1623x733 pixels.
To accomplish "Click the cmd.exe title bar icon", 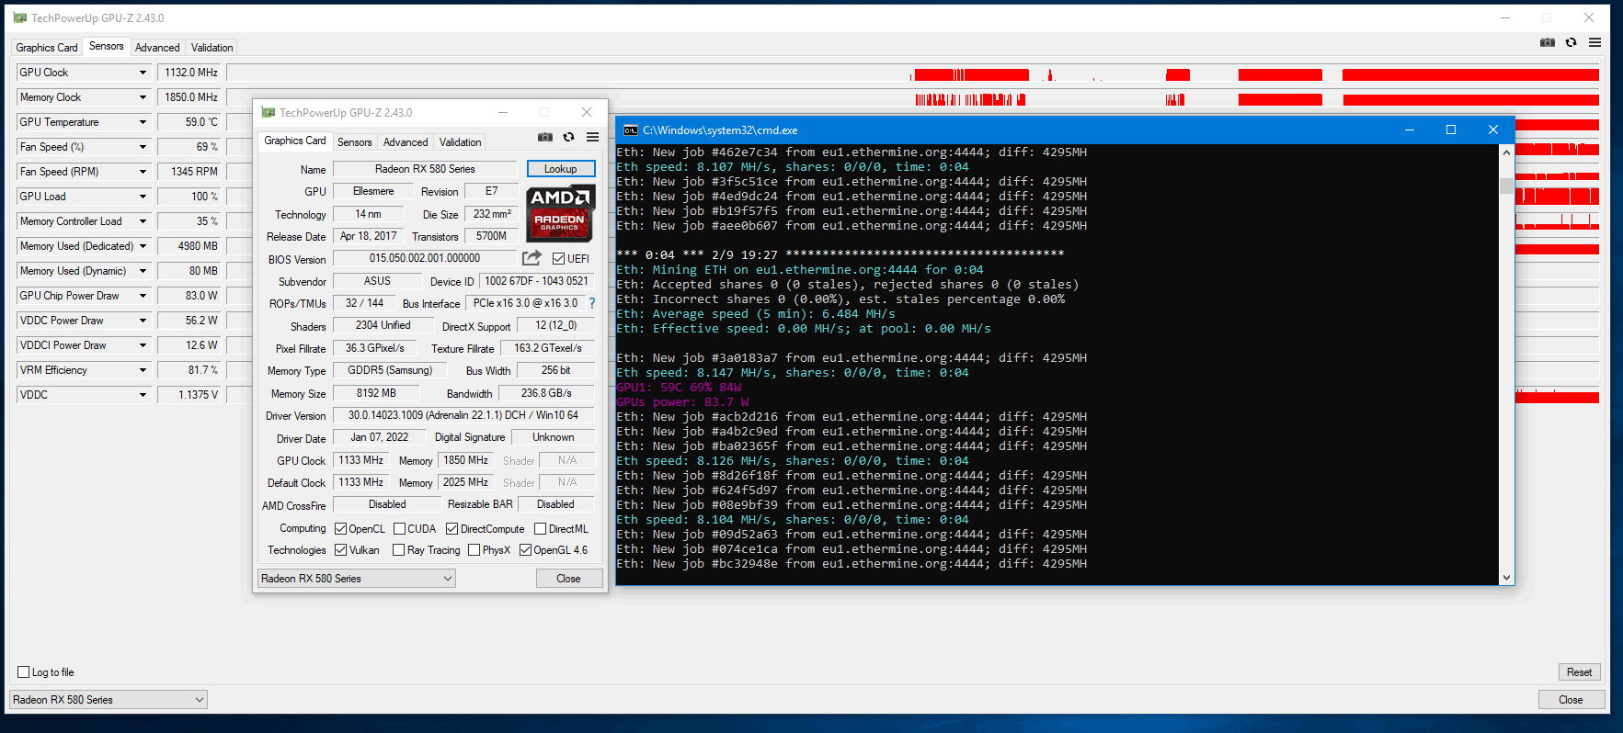I will (630, 130).
